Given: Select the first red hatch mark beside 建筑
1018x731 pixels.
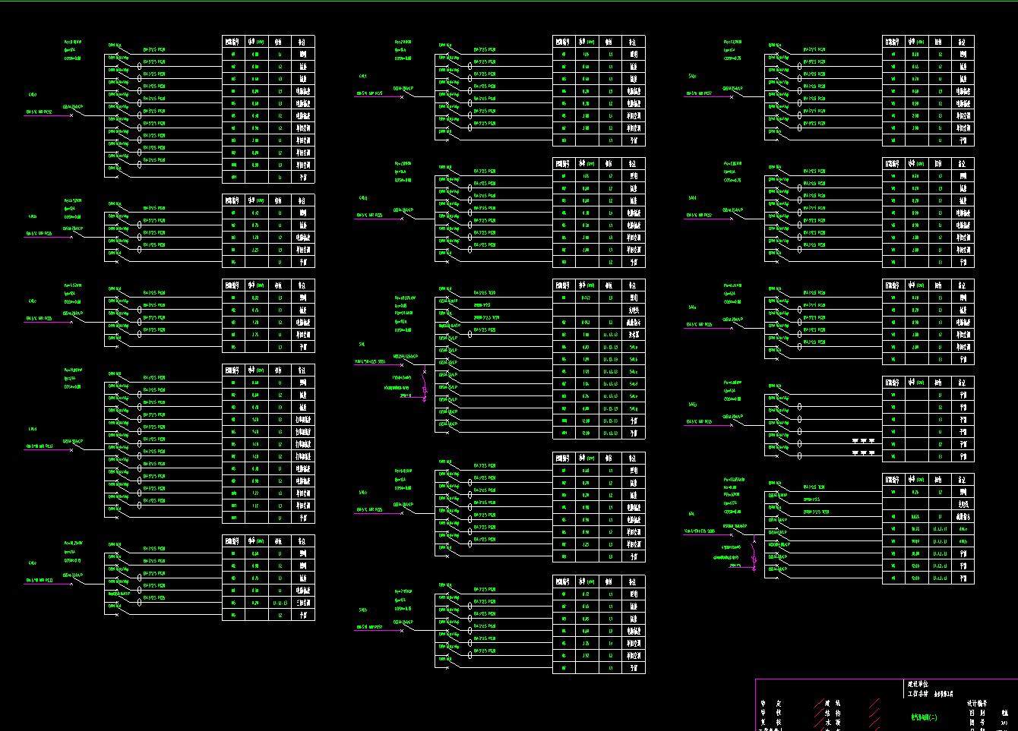Looking at the screenshot, I should click(818, 704).
